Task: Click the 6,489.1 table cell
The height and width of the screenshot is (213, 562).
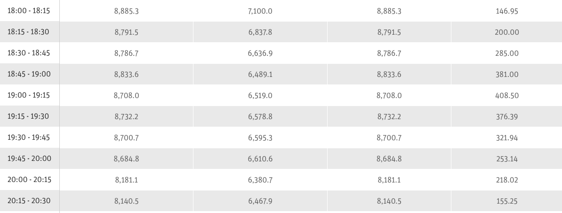Action: (x=264, y=74)
